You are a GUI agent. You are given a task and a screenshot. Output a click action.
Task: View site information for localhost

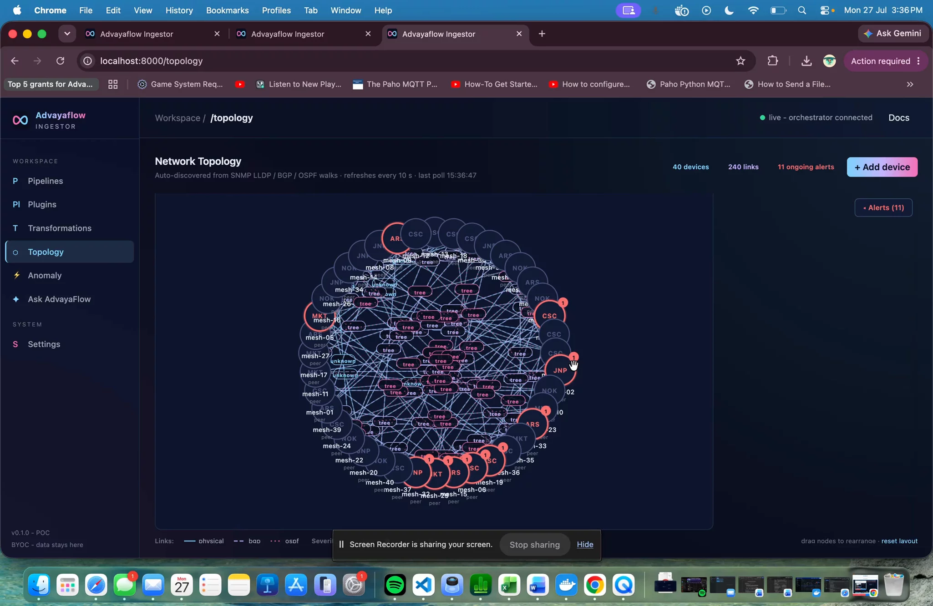[x=88, y=61]
